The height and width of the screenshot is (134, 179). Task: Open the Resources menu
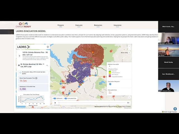point(98,25)
